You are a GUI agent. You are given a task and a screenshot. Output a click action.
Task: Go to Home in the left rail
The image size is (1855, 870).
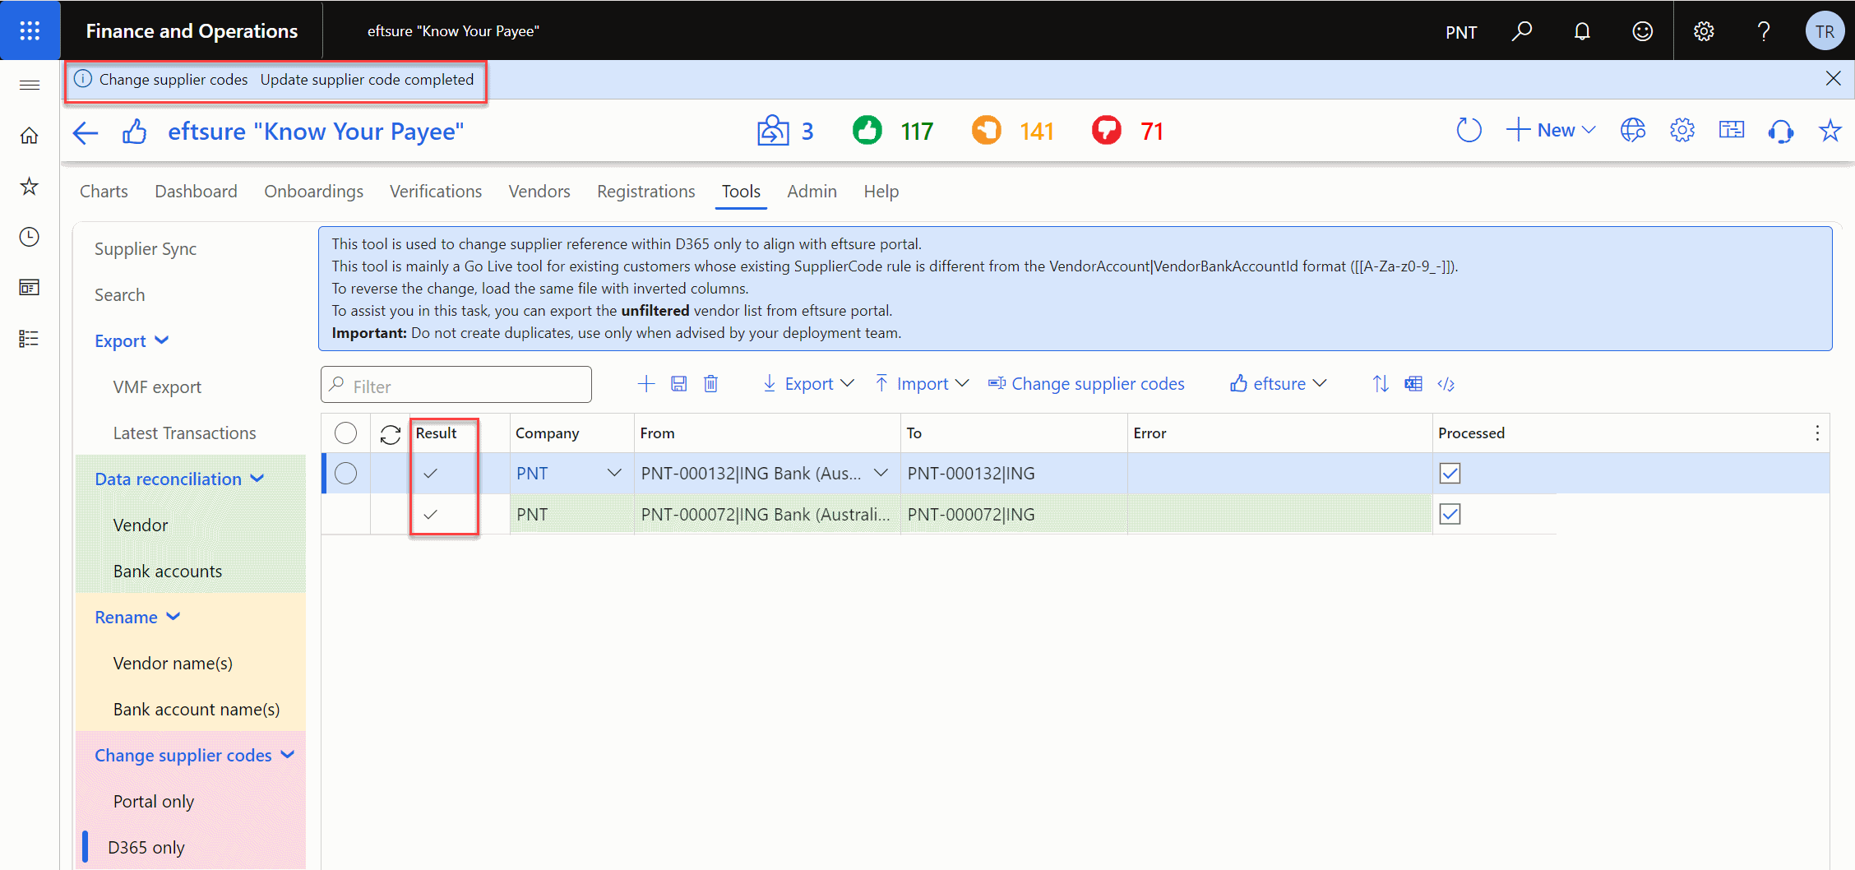[x=30, y=136]
